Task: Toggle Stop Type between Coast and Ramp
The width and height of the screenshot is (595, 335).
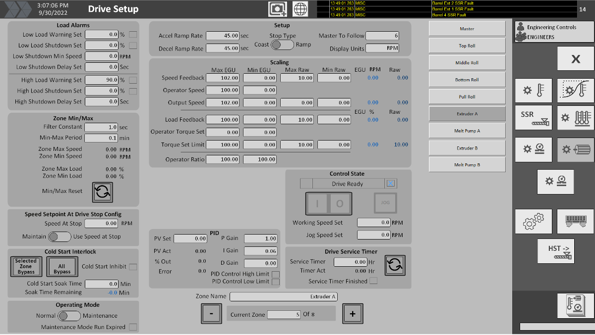Action: pyautogui.click(x=283, y=45)
